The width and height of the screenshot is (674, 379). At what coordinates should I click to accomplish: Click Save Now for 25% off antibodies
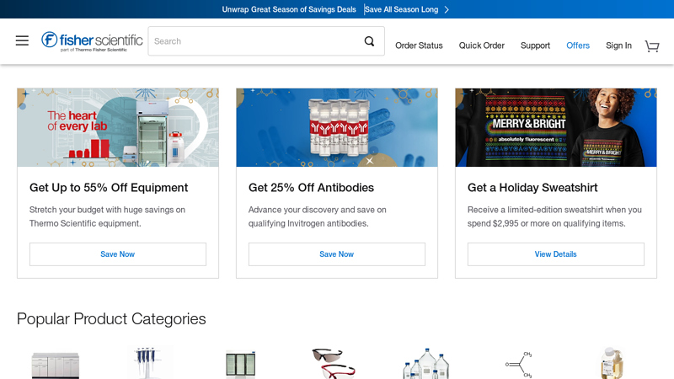click(337, 254)
